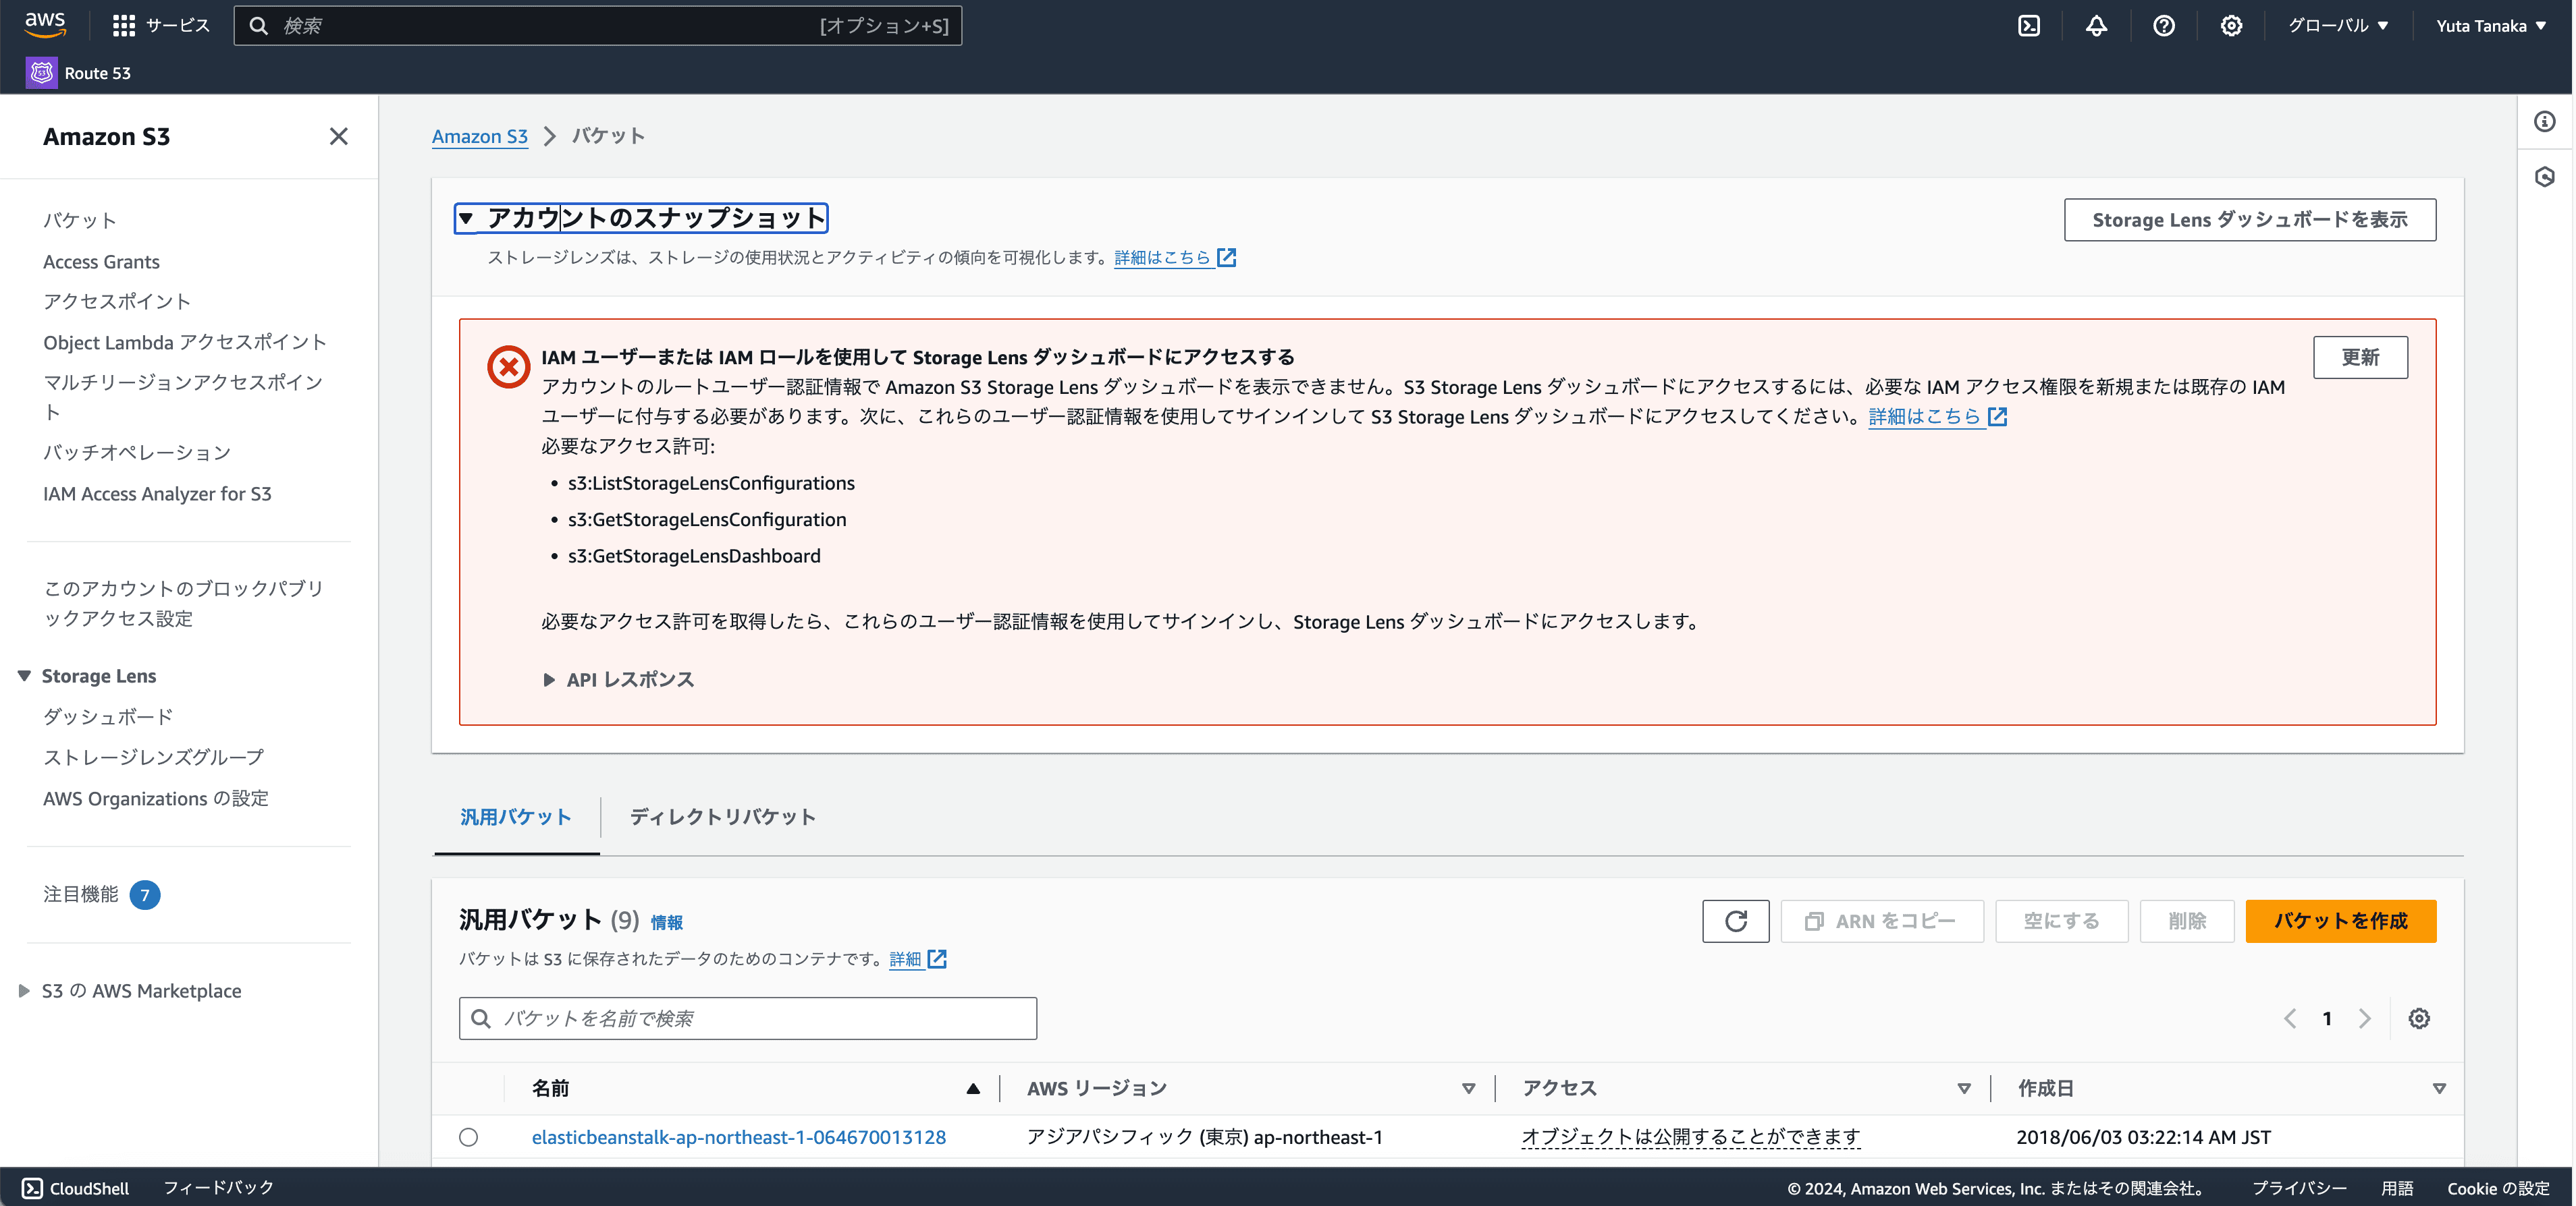
Task: Click the red error icon in the alert
Action: 508,367
